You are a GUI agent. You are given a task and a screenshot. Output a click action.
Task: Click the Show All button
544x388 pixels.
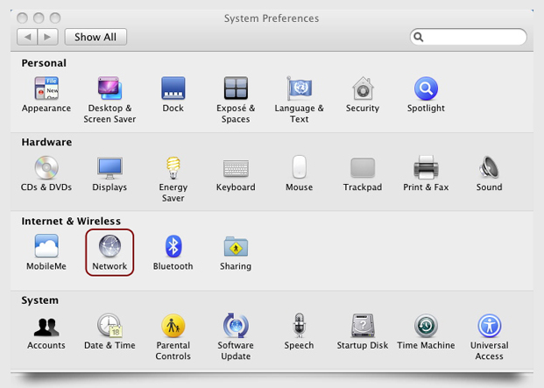[x=95, y=37]
